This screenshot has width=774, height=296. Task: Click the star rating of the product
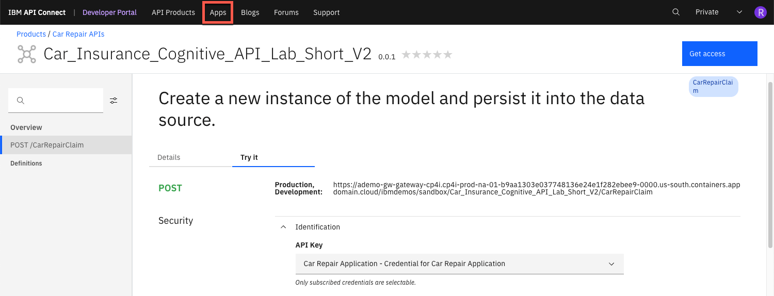(x=427, y=55)
